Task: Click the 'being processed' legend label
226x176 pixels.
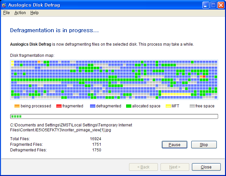Action: pyautogui.click(x=36, y=106)
